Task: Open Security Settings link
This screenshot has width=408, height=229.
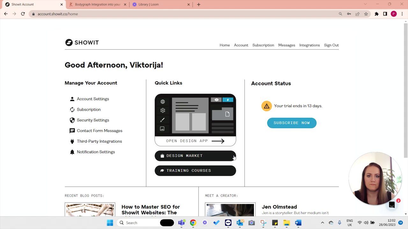Action: click(93, 120)
